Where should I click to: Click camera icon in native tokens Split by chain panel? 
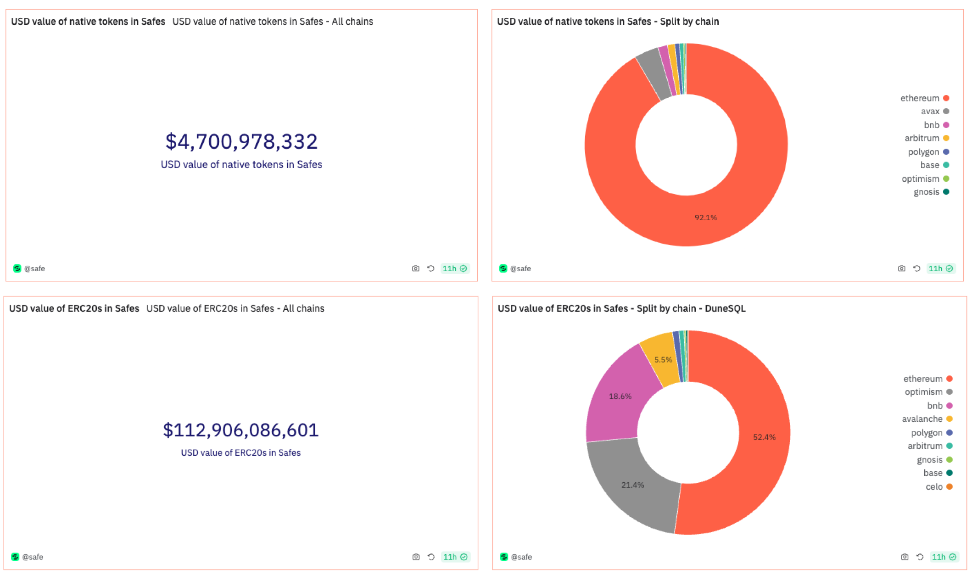click(901, 268)
